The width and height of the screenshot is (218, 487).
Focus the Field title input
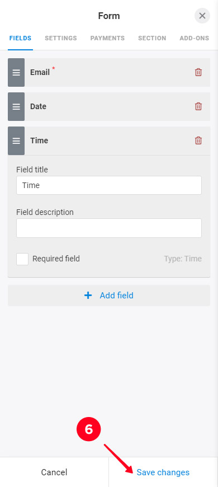pyautogui.click(x=109, y=185)
